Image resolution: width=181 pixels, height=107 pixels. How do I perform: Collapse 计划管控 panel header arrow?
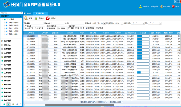pos(21,16)
